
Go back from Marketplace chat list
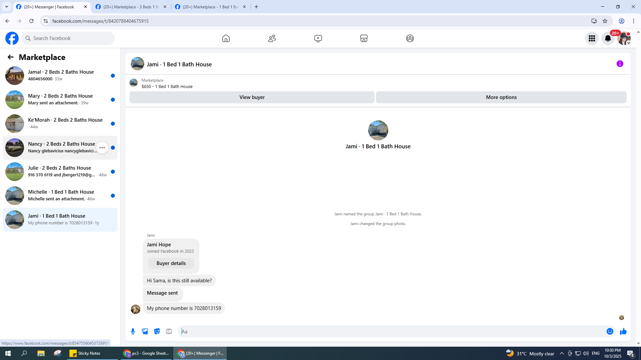[x=11, y=57]
